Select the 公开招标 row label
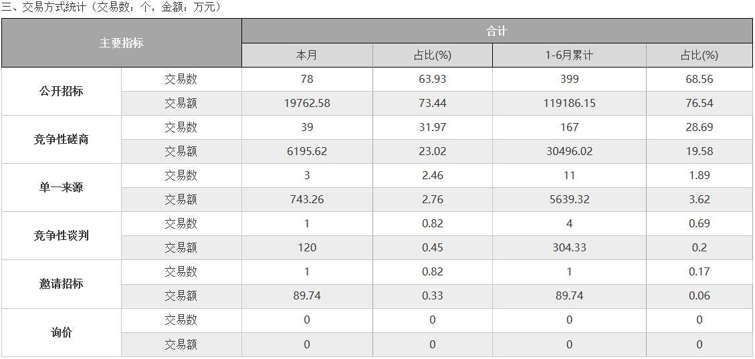The image size is (755, 359). point(61,92)
